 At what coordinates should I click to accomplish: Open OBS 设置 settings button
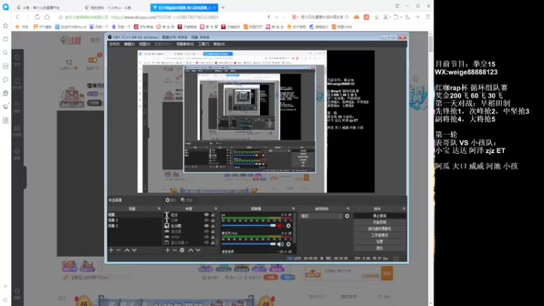coord(379,241)
